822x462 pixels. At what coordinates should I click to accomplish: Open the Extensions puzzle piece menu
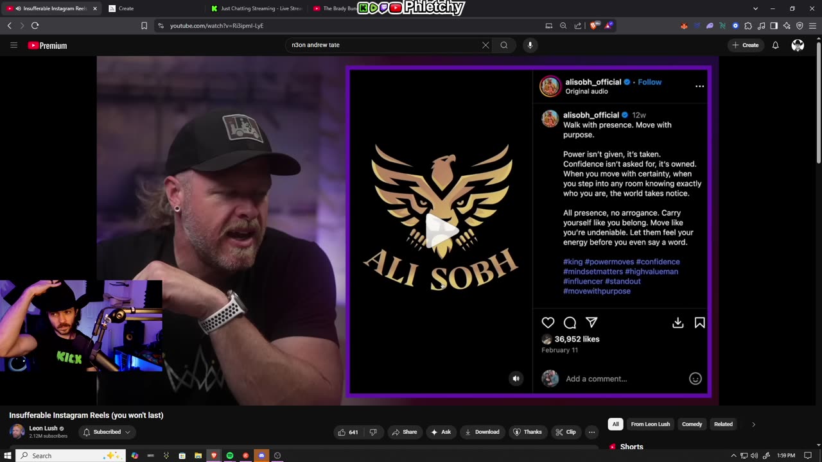point(748,26)
